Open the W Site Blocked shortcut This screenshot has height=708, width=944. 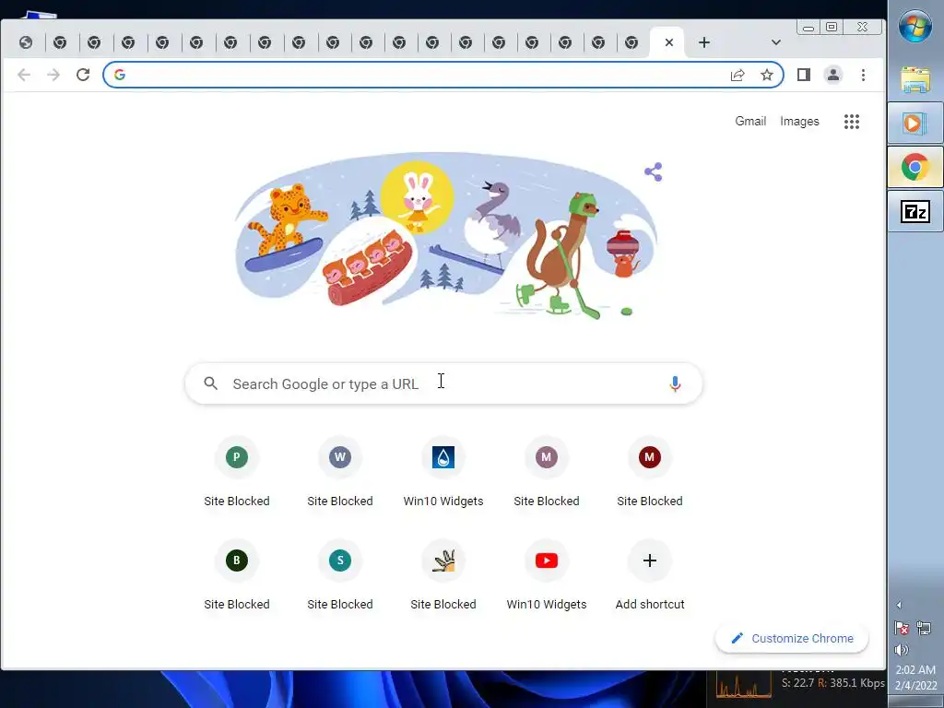[339, 473]
